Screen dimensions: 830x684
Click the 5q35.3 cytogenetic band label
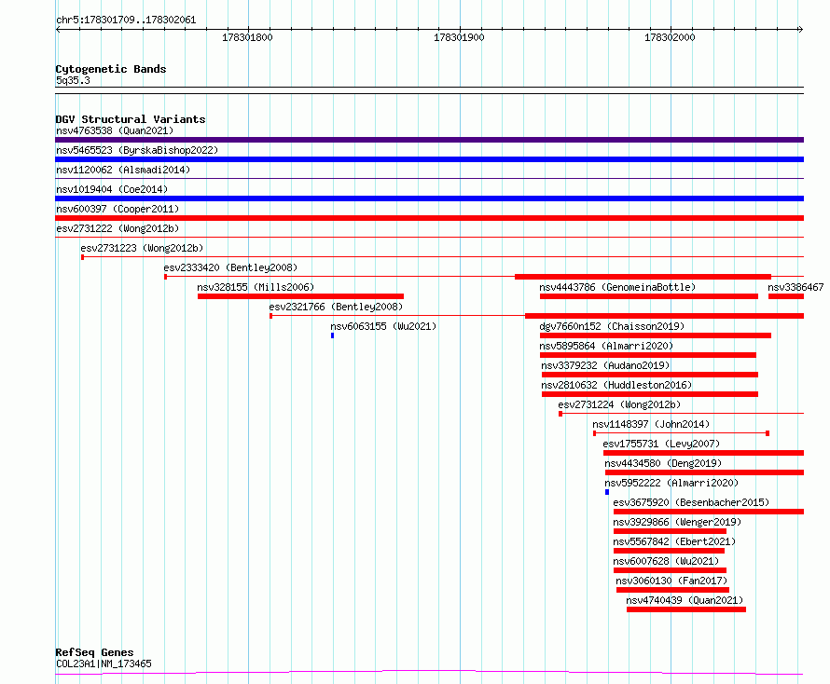pyautogui.click(x=73, y=80)
